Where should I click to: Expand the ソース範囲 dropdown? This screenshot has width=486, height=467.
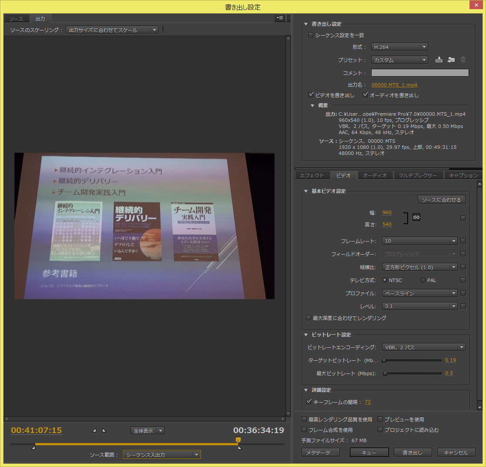pyautogui.click(x=161, y=455)
